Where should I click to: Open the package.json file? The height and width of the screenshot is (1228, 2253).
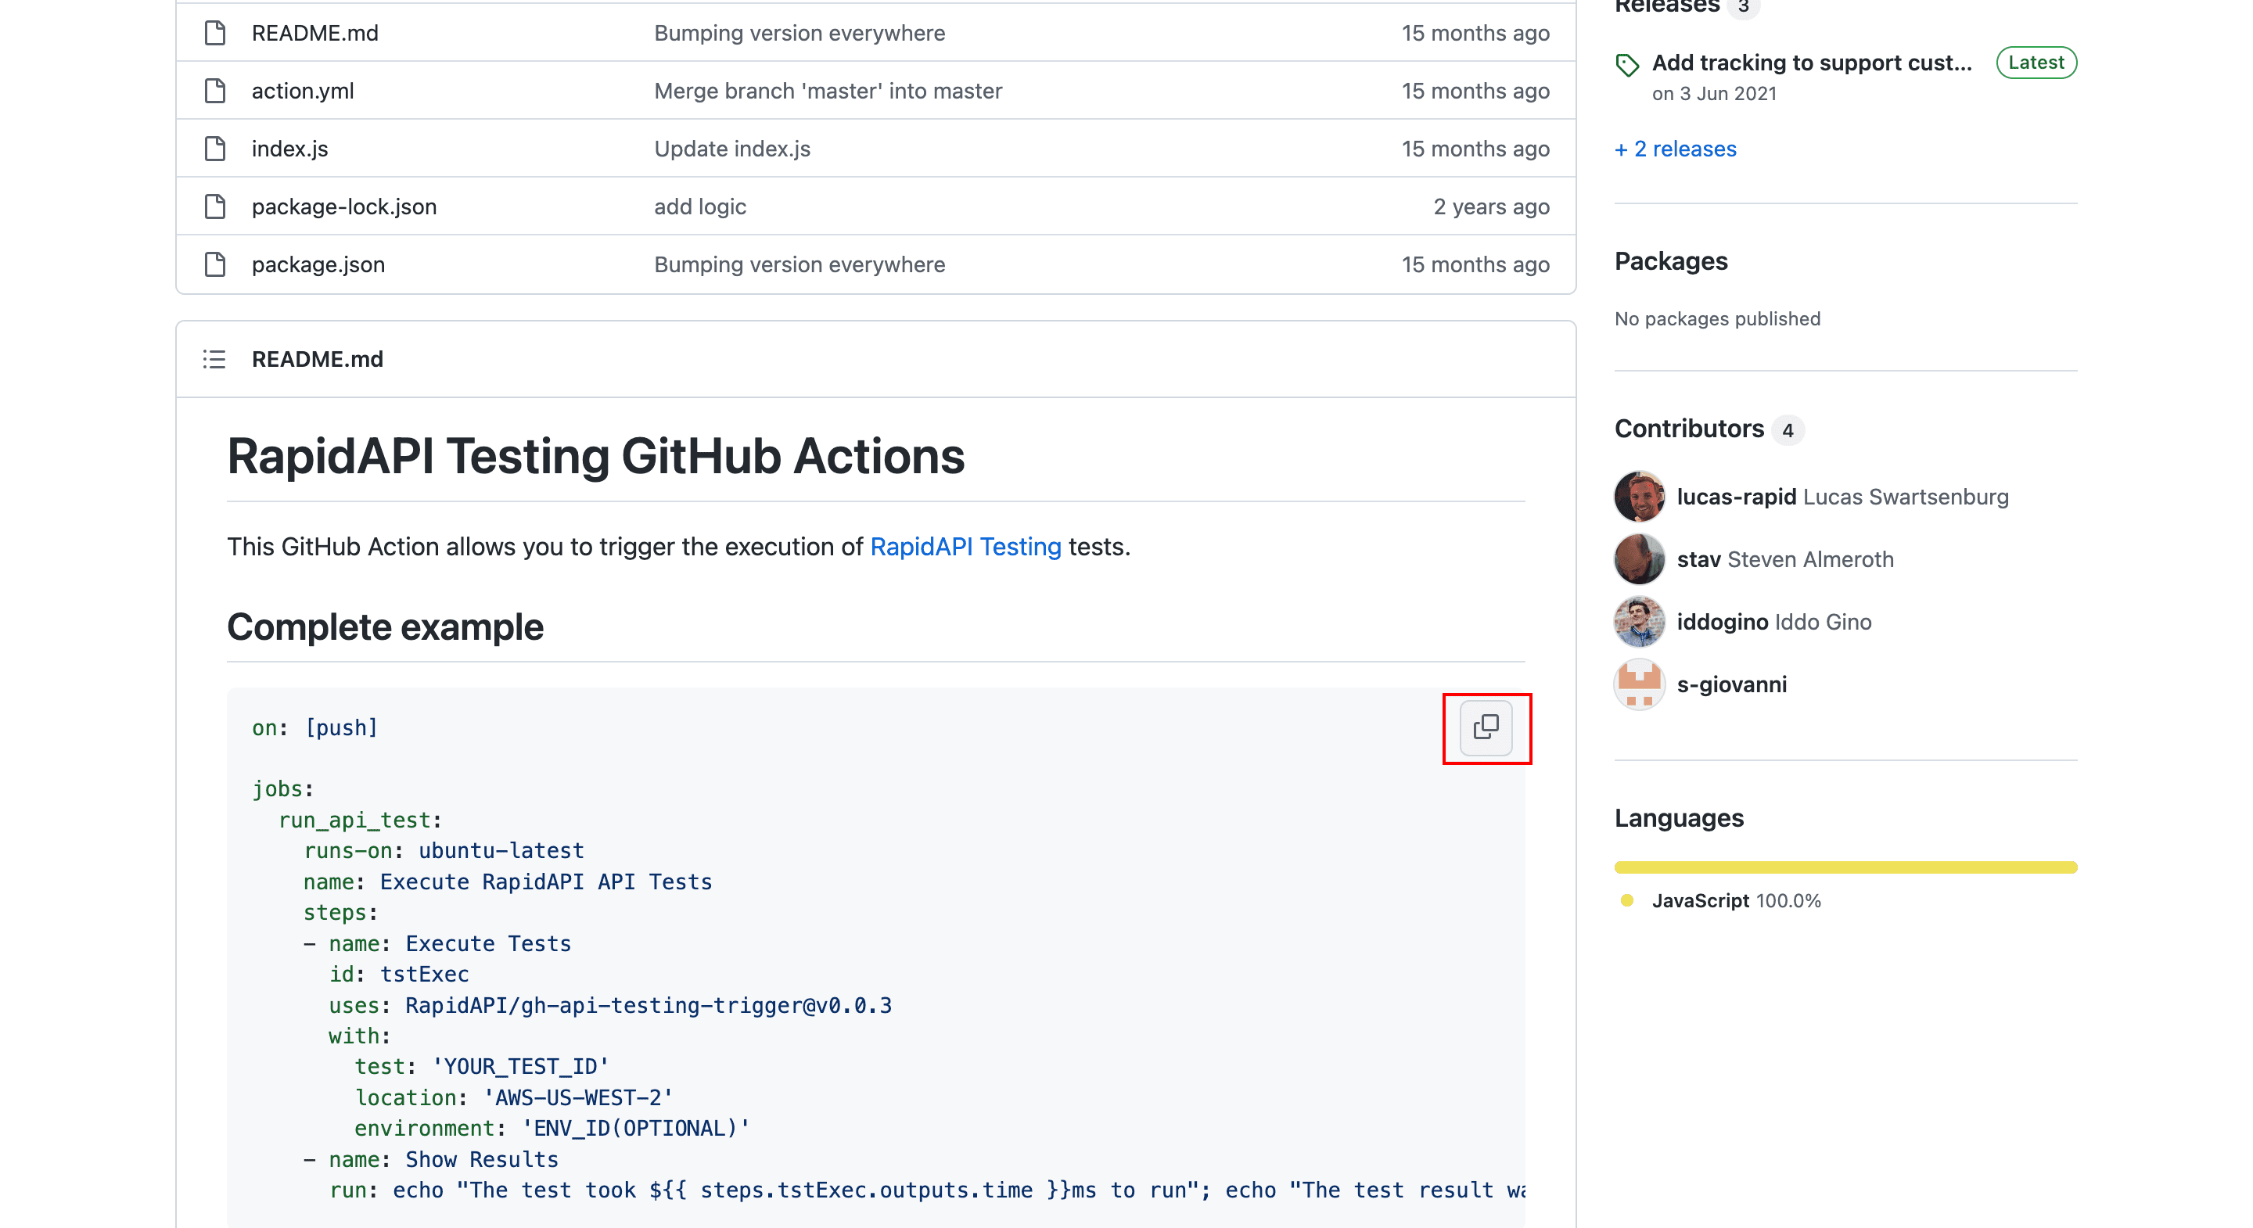pyautogui.click(x=318, y=264)
